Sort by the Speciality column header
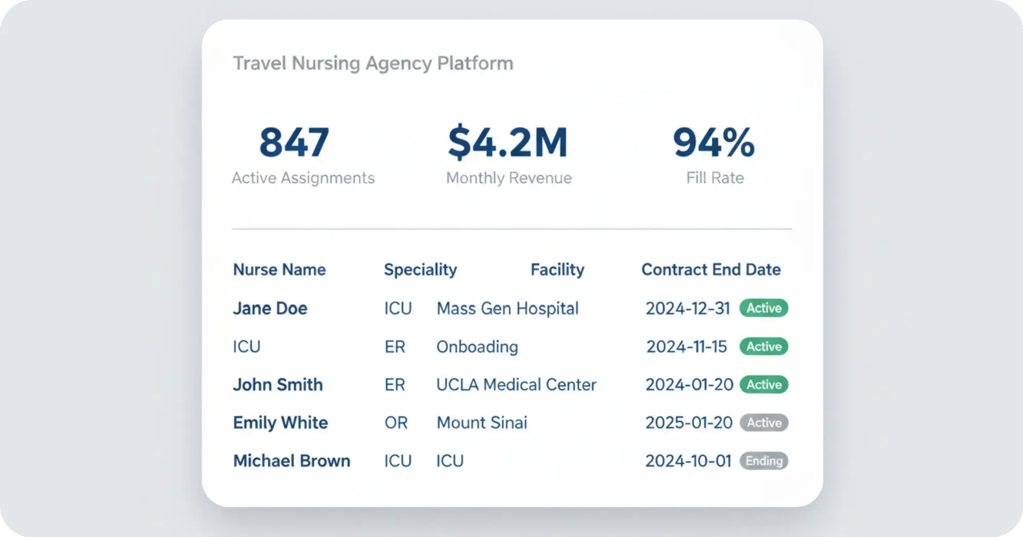1023x537 pixels. click(421, 270)
